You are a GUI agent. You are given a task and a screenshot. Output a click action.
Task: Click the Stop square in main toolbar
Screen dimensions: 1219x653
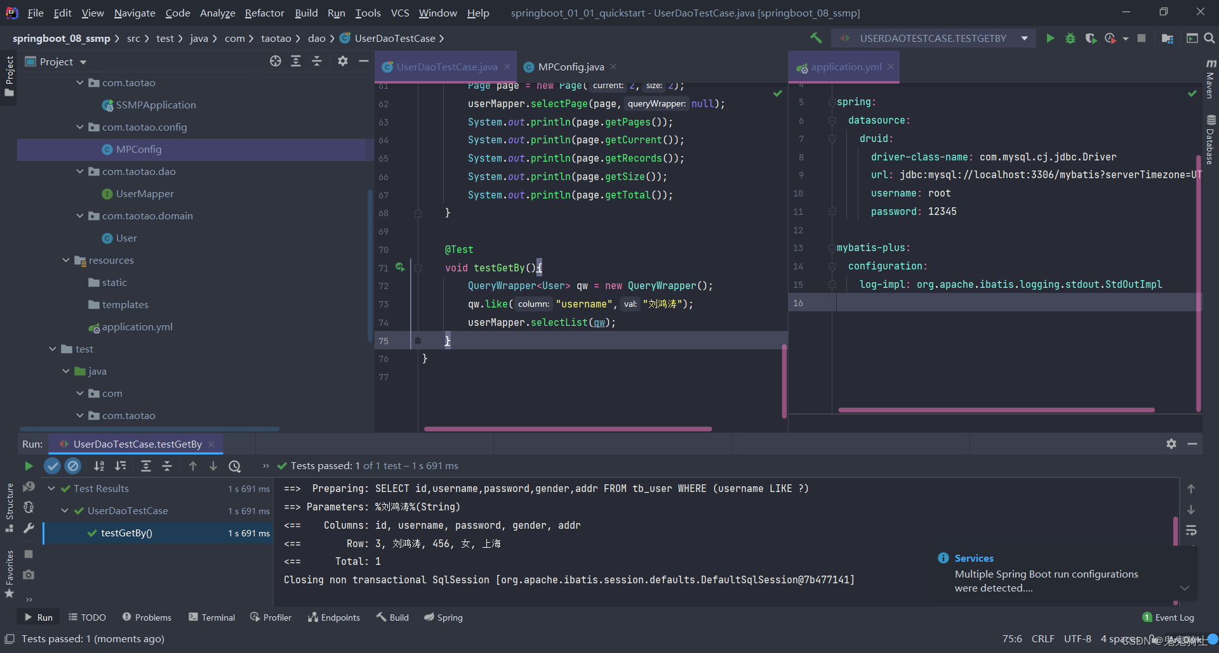pos(1142,38)
